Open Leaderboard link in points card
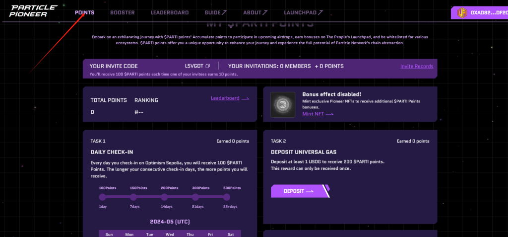The image size is (508, 237). (230, 98)
